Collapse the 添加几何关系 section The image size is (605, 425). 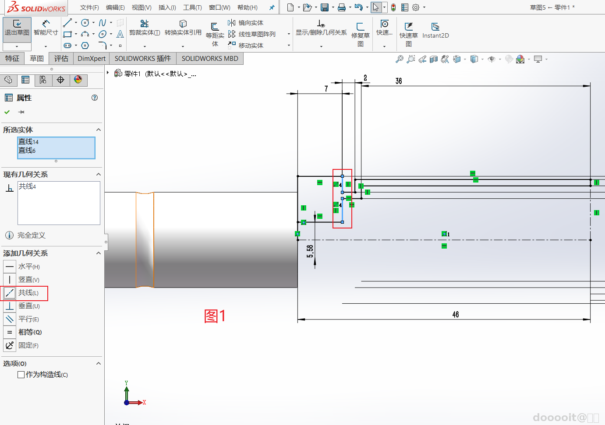pos(99,253)
